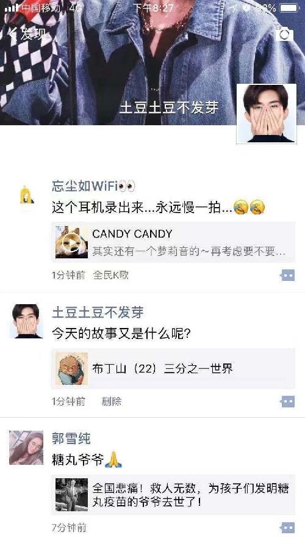305x543 pixels.
Task: Tap 忘尘如WiFi's avatar icon
Action: click(26, 195)
